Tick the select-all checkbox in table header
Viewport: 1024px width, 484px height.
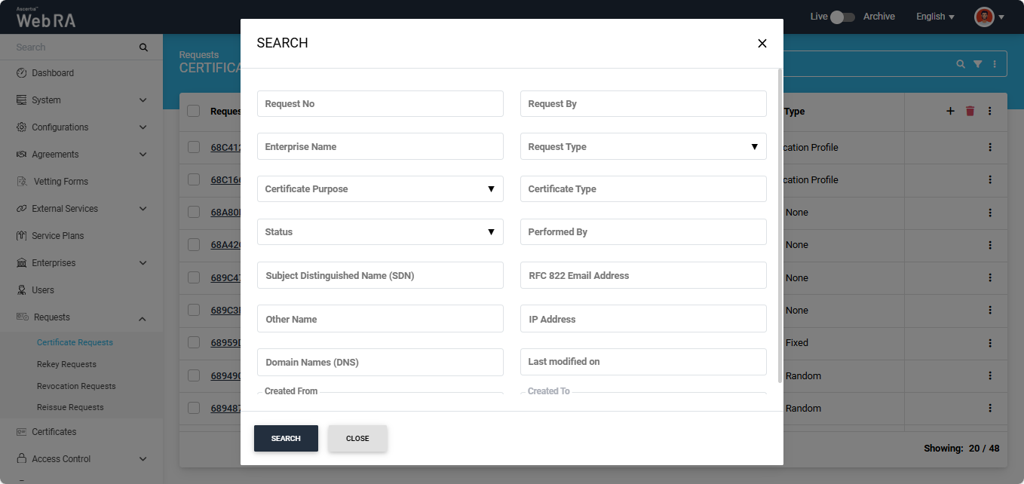point(194,112)
